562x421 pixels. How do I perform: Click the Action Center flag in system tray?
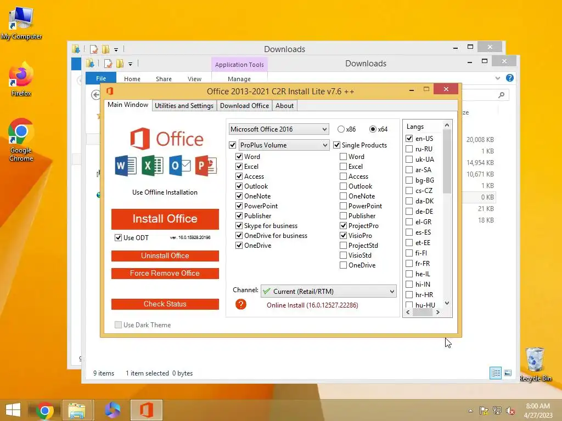[484, 411]
